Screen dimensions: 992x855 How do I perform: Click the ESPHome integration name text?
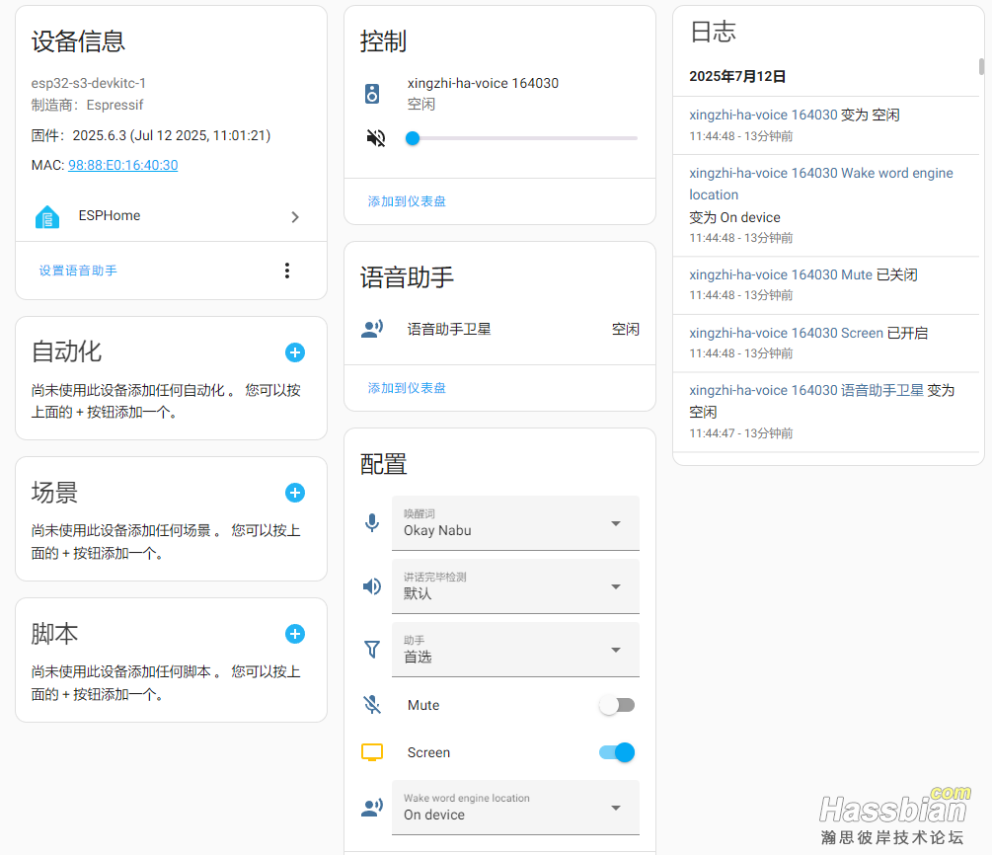pos(110,216)
